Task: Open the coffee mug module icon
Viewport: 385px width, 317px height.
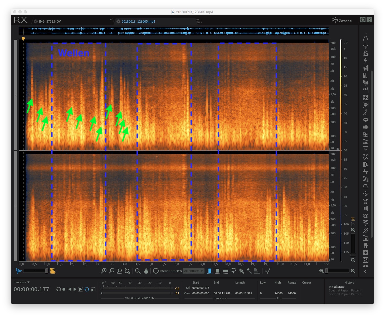Action: pyautogui.click(x=365, y=164)
